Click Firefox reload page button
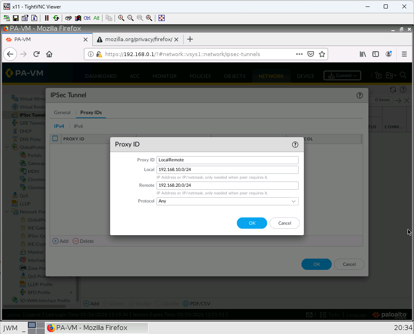 (36, 54)
